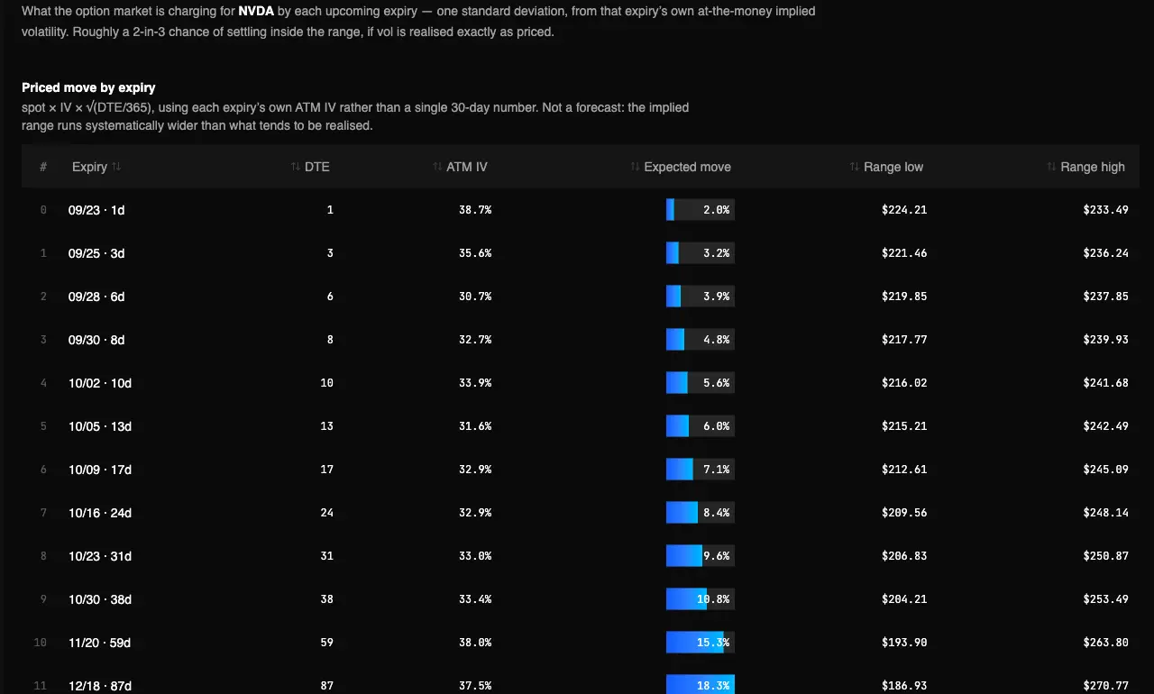Screen dimensions: 1154x694
Task: Click the bold NVDA ticker text
Action: (x=256, y=12)
